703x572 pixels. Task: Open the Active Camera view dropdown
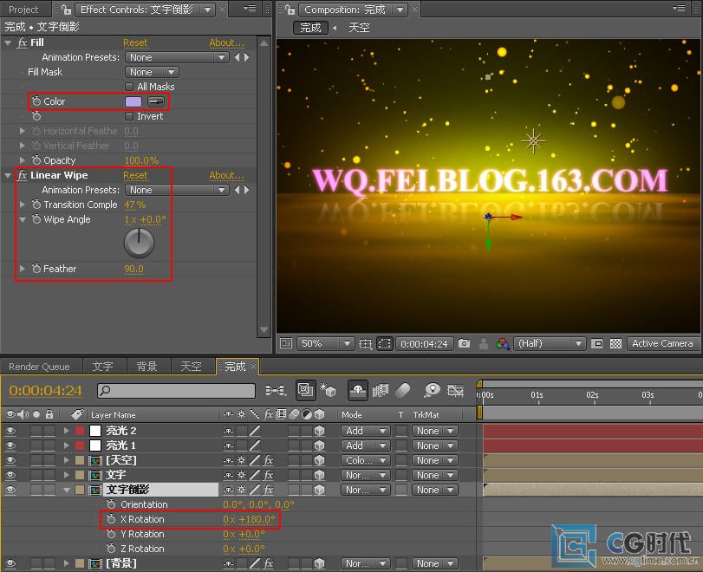663,344
